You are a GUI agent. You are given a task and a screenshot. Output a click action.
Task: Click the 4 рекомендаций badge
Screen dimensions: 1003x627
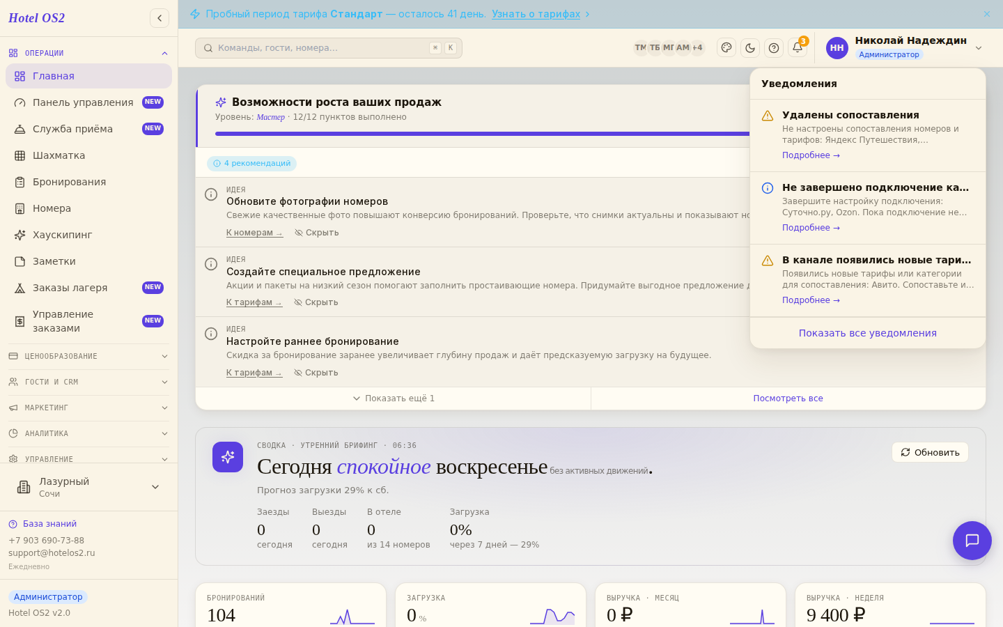251,164
